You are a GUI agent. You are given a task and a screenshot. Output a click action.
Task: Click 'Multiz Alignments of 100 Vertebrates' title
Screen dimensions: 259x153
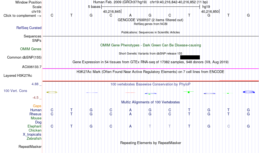pos(150,102)
